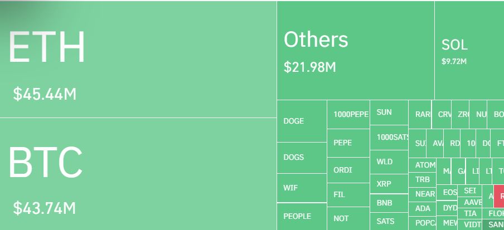
Task: Select the NOT tile
Action: pos(348,218)
